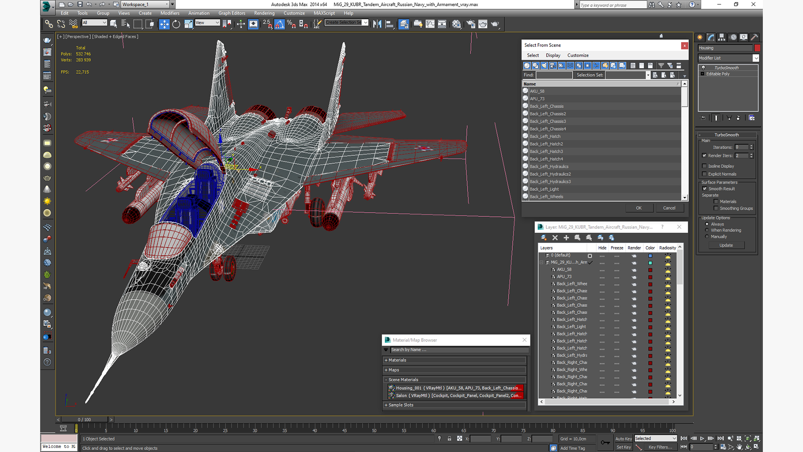Open the Modifiers menu

(170, 13)
